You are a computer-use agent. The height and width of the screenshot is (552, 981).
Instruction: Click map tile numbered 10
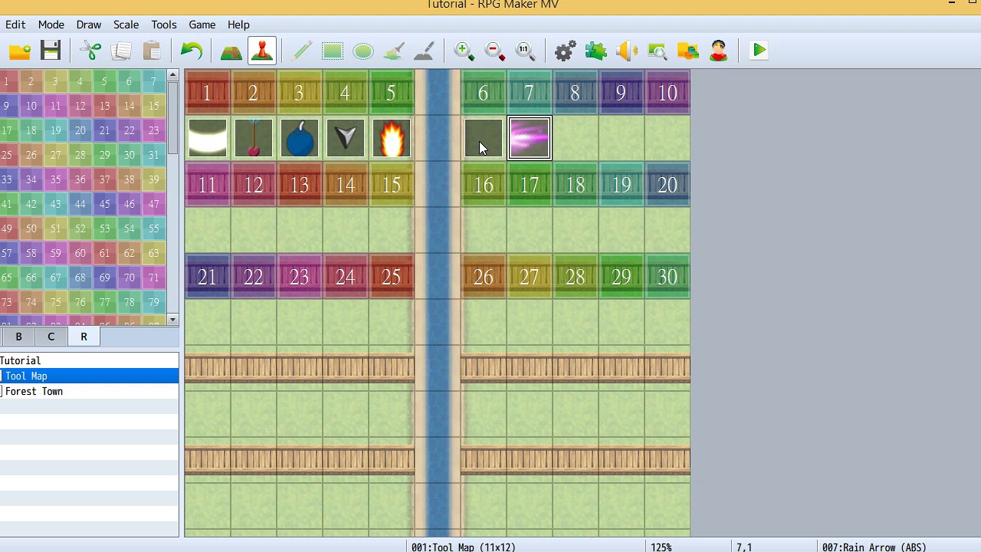point(668,93)
